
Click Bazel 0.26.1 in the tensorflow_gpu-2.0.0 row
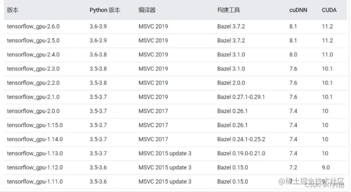coord(232,111)
